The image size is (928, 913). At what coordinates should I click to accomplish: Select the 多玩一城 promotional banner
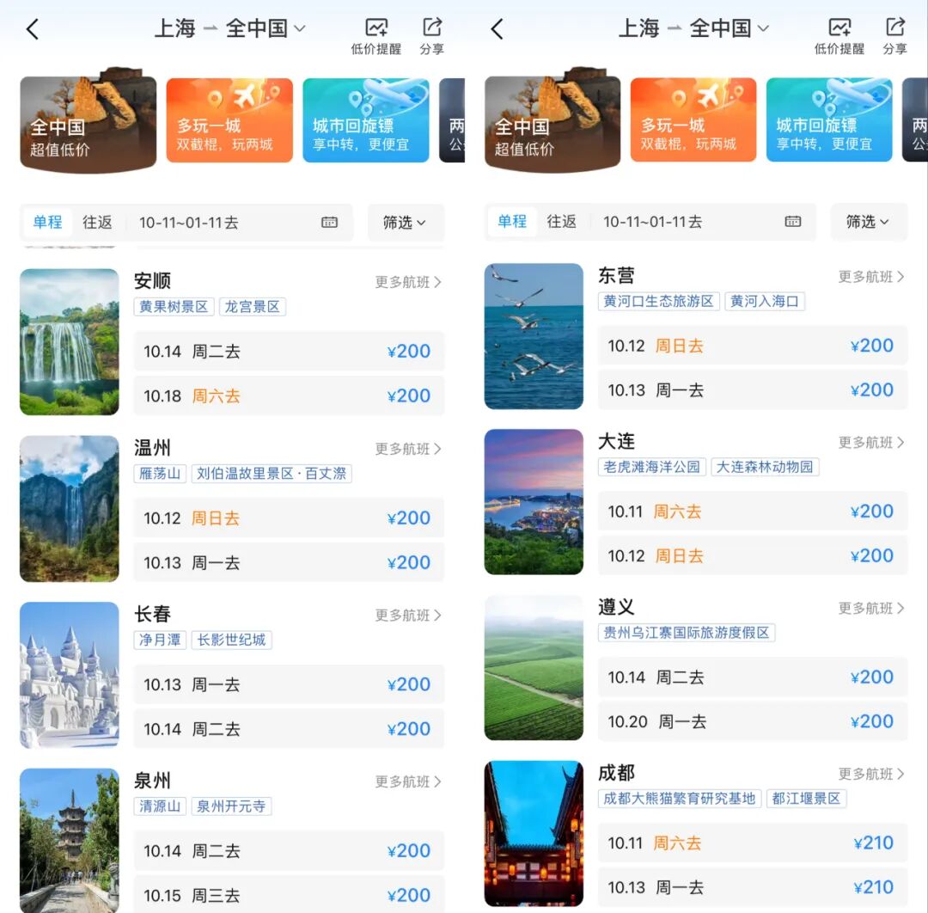pyautogui.click(x=229, y=119)
